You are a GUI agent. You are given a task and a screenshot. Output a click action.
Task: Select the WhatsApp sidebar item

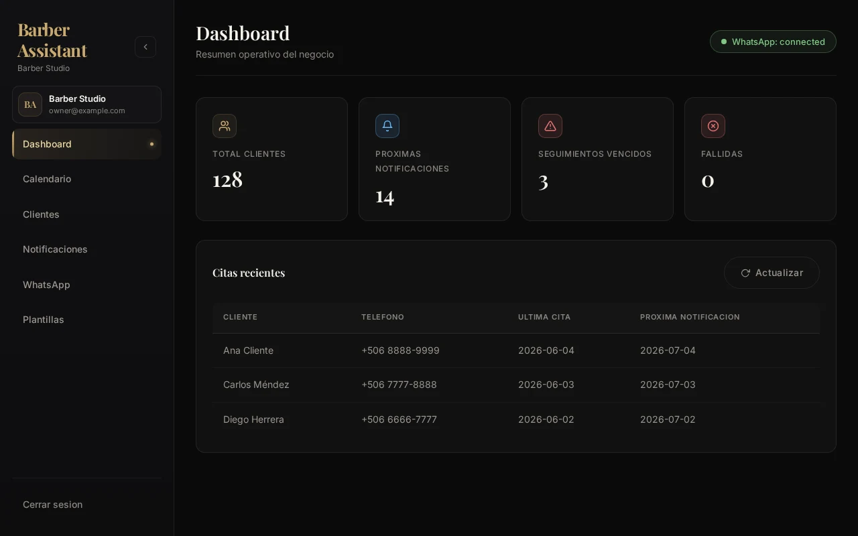coord(86,285)
